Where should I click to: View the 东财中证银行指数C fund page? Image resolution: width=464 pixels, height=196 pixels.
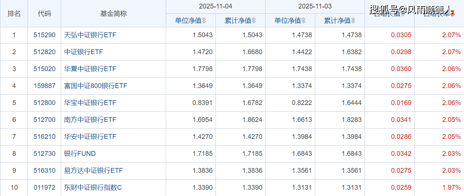click(x=93, y=188)
